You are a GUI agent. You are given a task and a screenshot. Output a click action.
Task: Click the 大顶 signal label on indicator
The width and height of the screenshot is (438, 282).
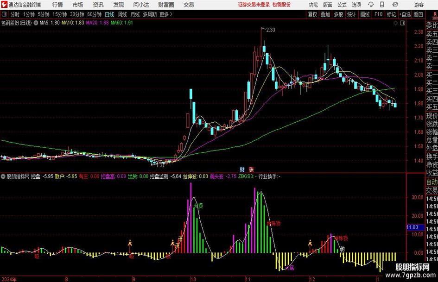(198, 206)
